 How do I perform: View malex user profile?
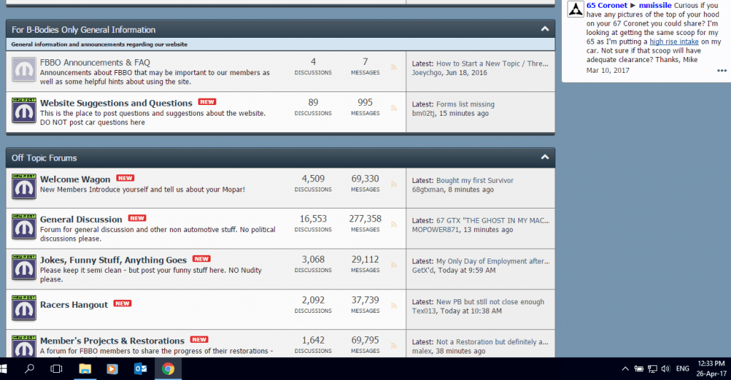[x=422, y=351]
